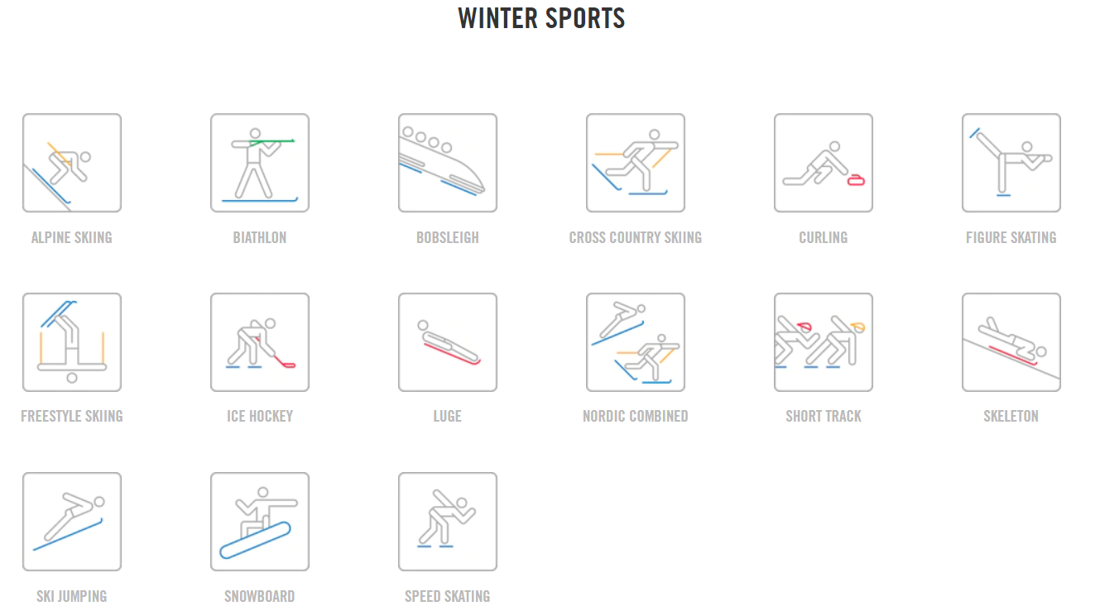The height and width of the screenshot is (606, 1100).
Task: Select the Luge pictogram
Action: pyautogui.click(x=448, y=342)
